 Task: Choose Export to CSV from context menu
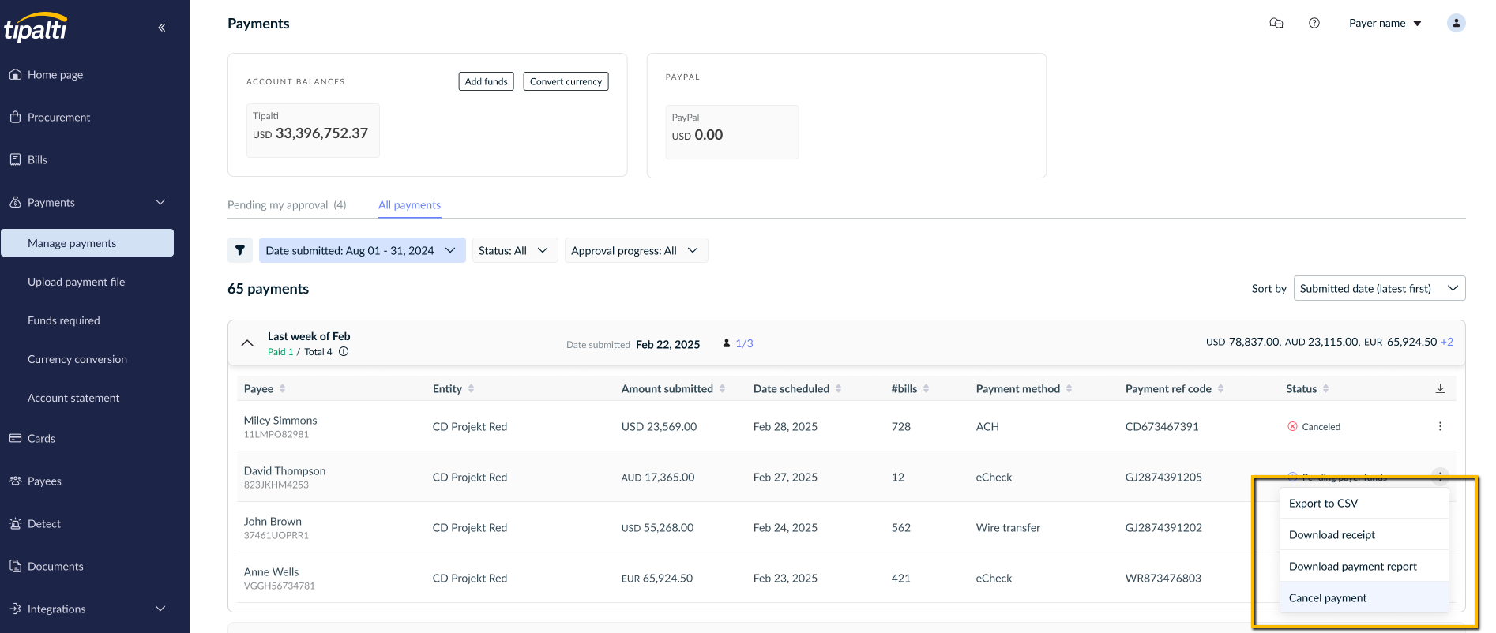point(1364,503)
